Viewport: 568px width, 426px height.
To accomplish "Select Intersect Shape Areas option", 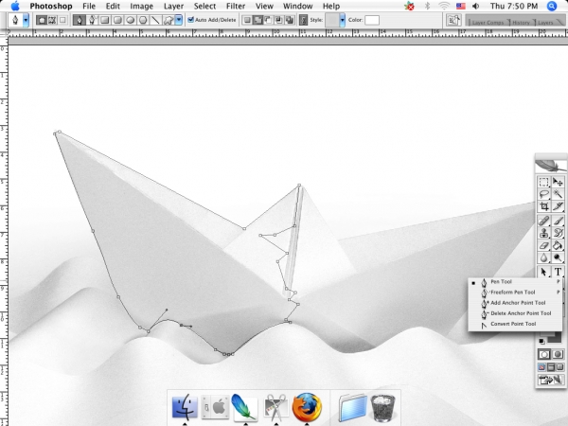I will 278,20.
